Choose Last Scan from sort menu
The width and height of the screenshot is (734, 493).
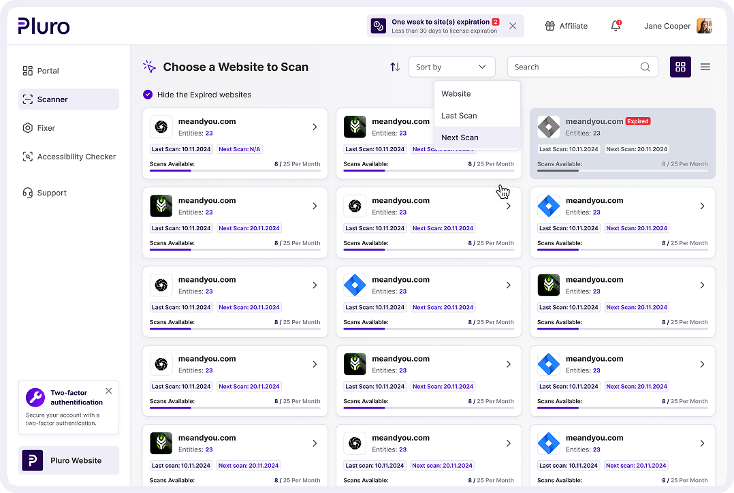click(459, 116)
